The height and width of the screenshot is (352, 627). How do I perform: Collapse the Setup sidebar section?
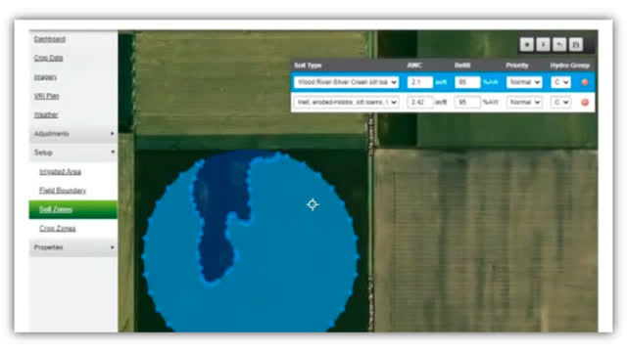(x=73, y=153)
